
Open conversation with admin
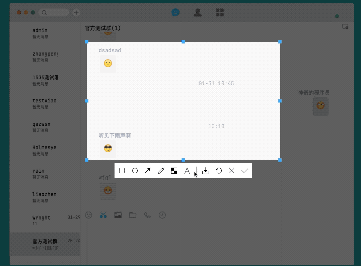45,33
